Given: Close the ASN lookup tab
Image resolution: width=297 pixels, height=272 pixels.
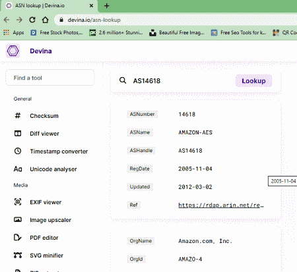Looking at the screenshot, I should tap(91, 6).
